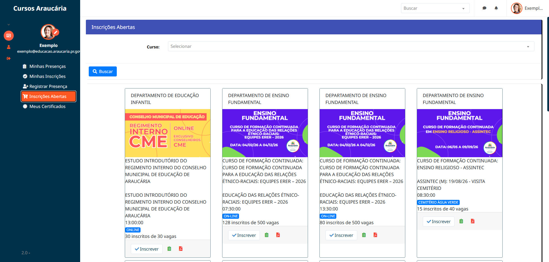Open red PDF icon on ASSINTEC card

[473, 221]
